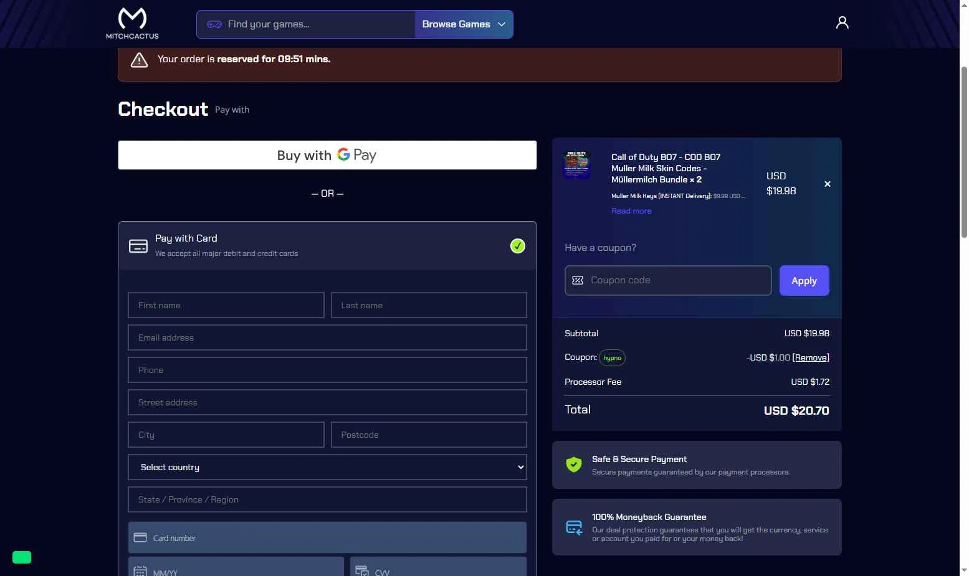
Task: Focus the Find your games search field
Action: click(305, 24)
